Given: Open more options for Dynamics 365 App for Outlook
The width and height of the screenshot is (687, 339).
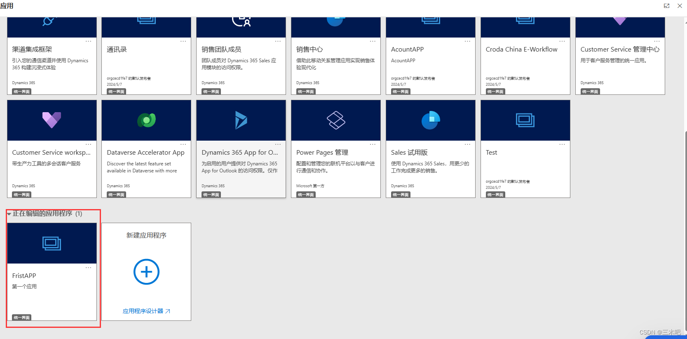Looking at the screenshot, I should click(278, 144).
